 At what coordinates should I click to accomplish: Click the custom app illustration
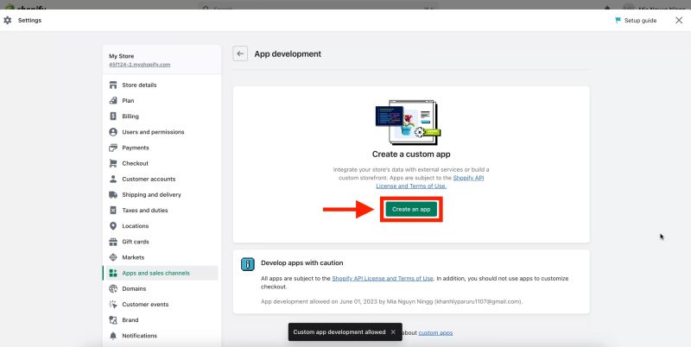[408, 123]
